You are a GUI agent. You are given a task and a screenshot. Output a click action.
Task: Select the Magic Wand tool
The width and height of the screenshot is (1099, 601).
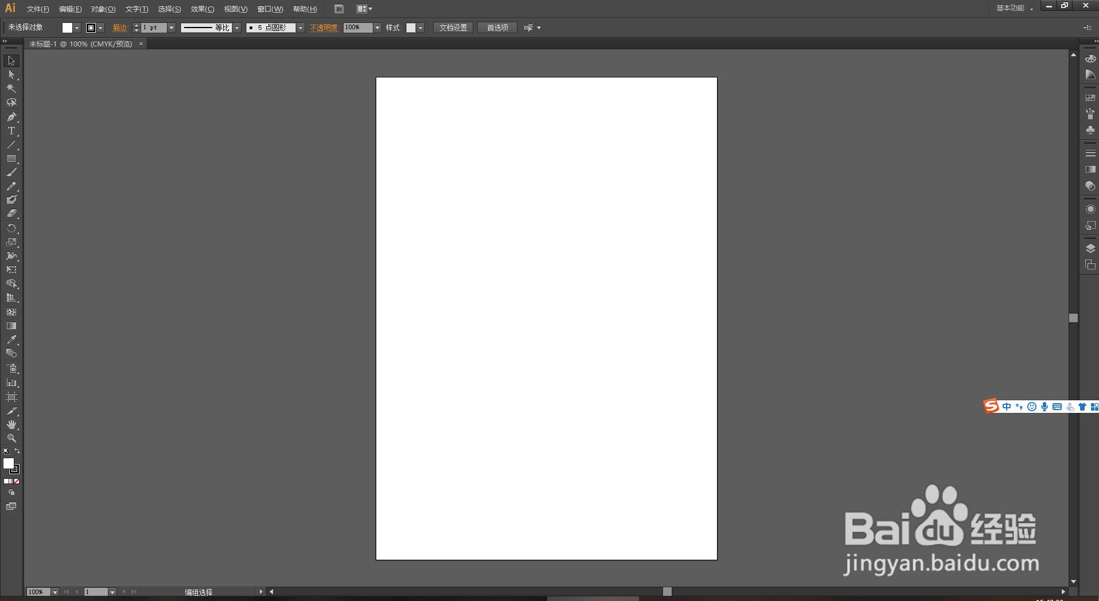pyautogui.click(x=11, y=88)
